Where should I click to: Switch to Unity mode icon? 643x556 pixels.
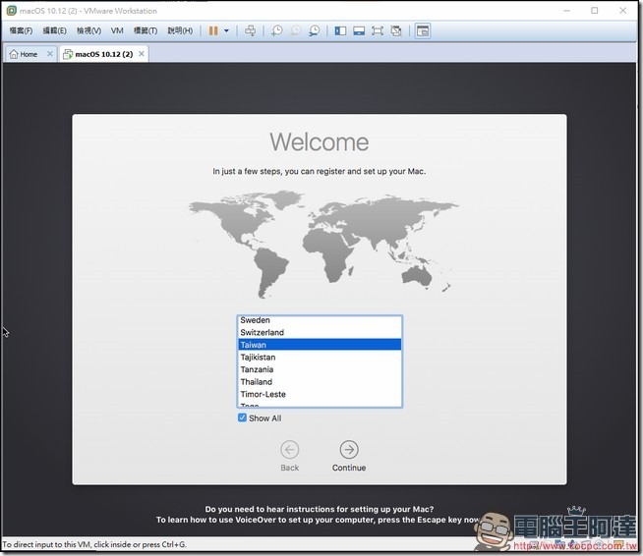tap(396, 30)
